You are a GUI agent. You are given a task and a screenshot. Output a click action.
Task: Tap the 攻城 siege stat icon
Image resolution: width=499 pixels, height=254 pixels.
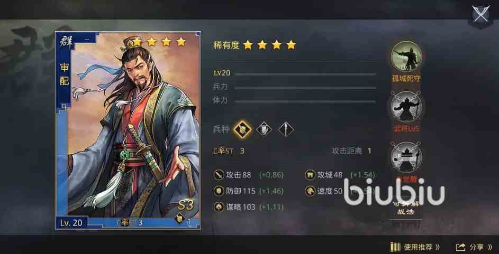tap(310, 175)
